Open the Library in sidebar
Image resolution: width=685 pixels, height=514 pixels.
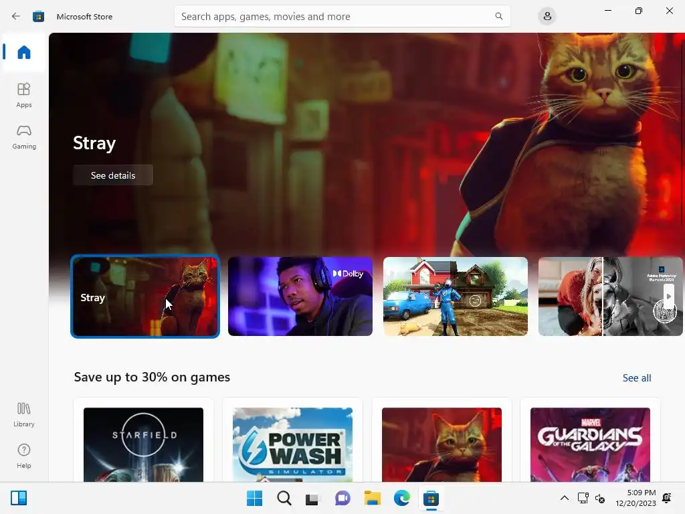pyautogui.click(x=24, y=415)
